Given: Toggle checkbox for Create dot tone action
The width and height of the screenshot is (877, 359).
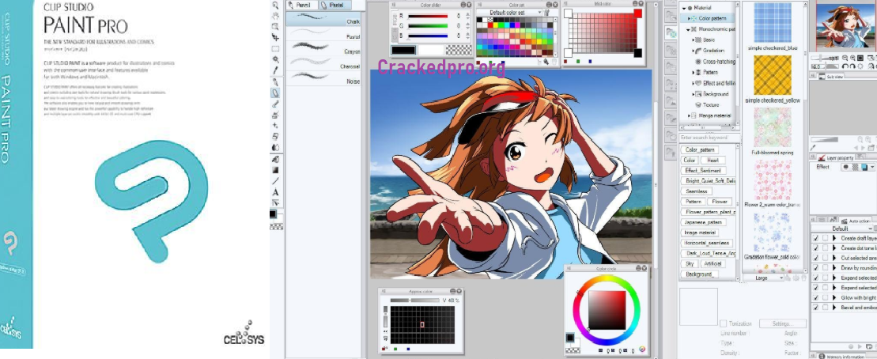Looking at the screenshot, I should [x=815, y=248].
